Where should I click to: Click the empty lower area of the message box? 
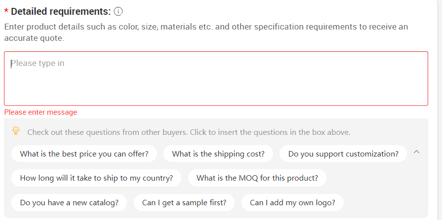point(216,90)
